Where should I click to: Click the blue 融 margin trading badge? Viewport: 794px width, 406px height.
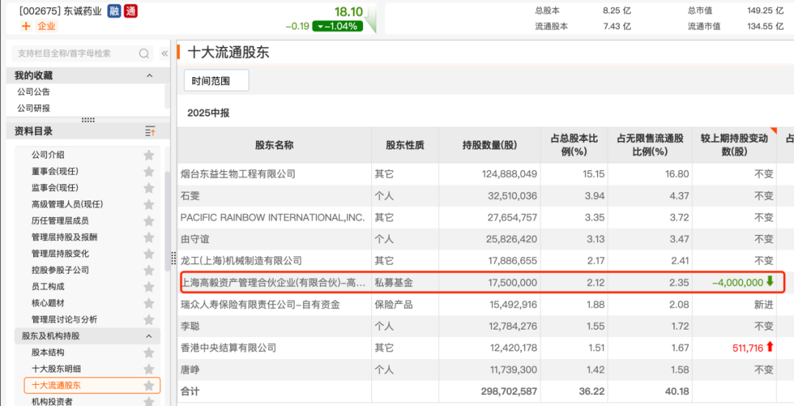click(114, 11)
